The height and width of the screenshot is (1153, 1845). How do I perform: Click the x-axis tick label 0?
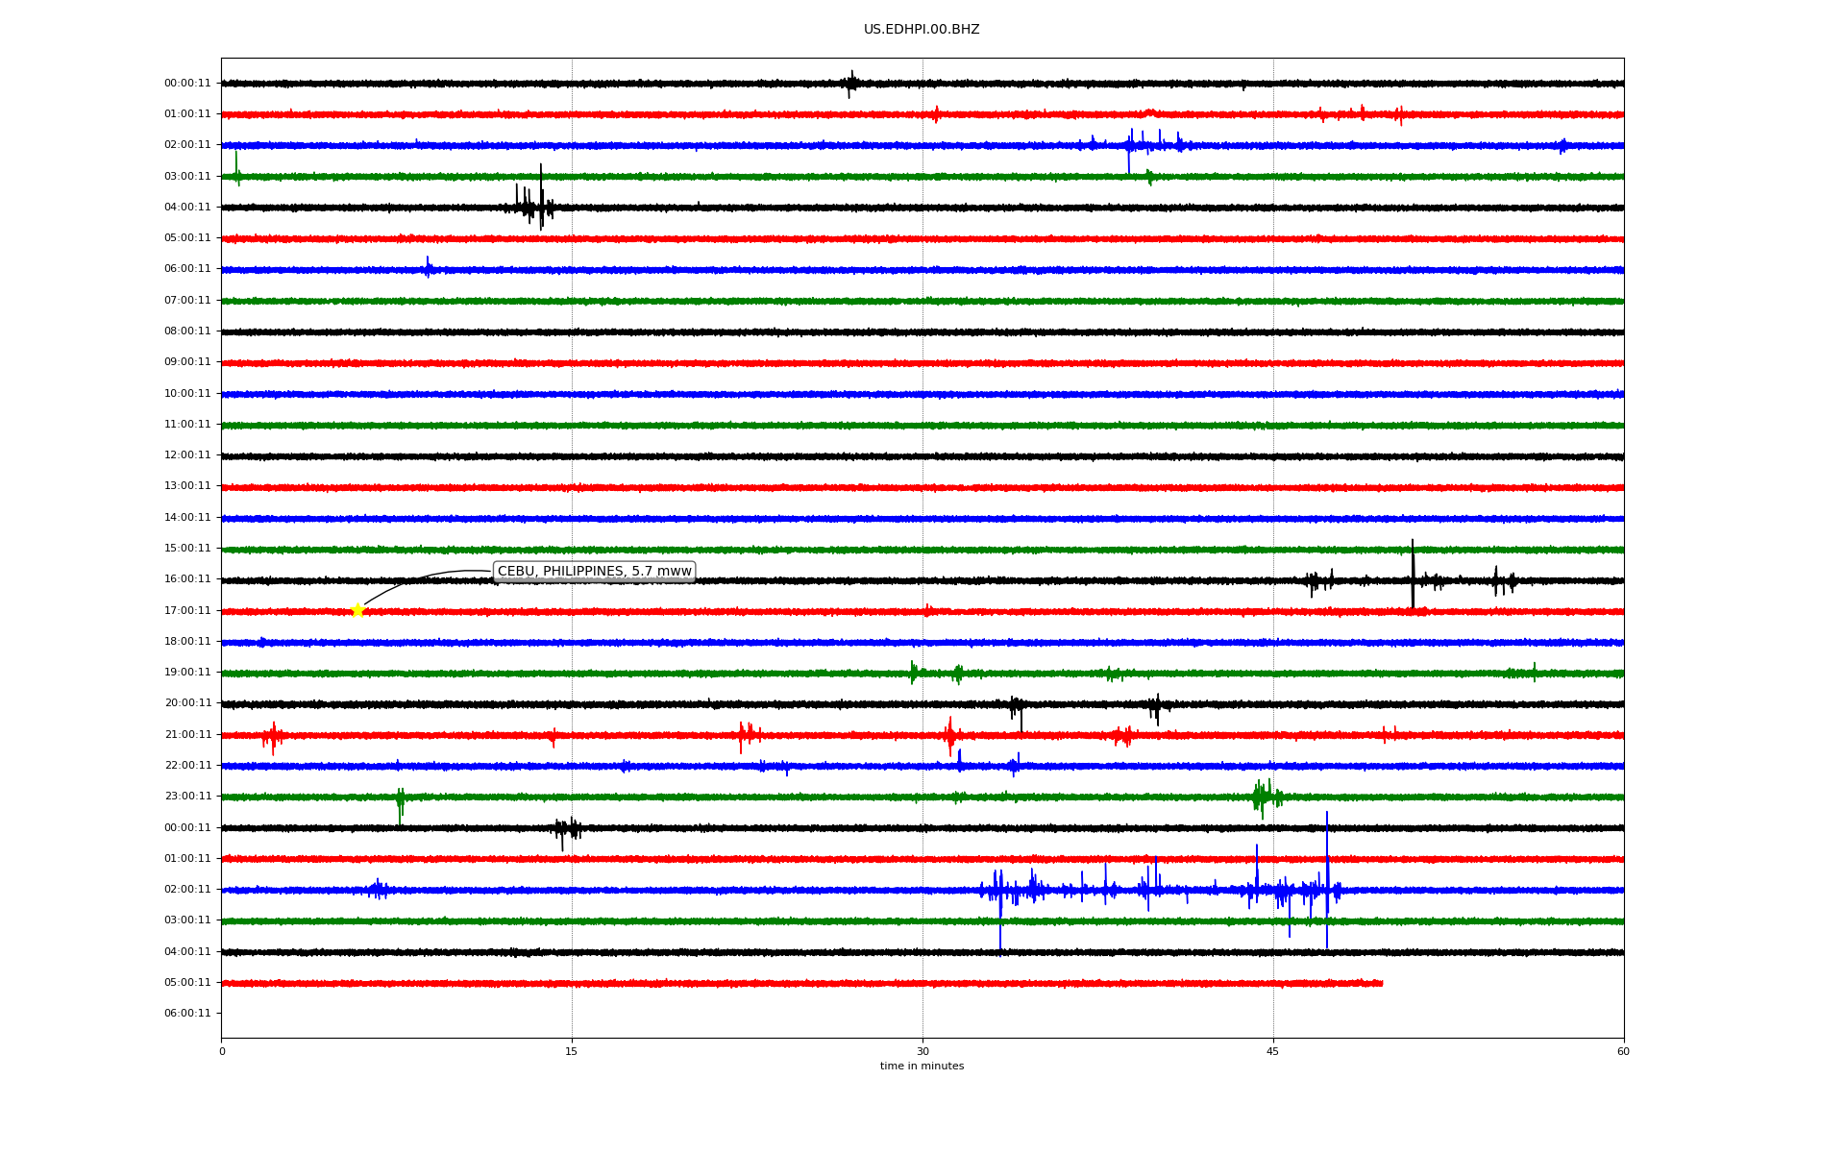pyautogui.click(x=222, y=1052)
